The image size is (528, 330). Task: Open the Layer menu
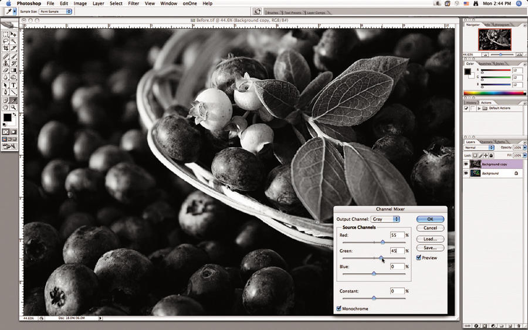[x=98, y=4]
